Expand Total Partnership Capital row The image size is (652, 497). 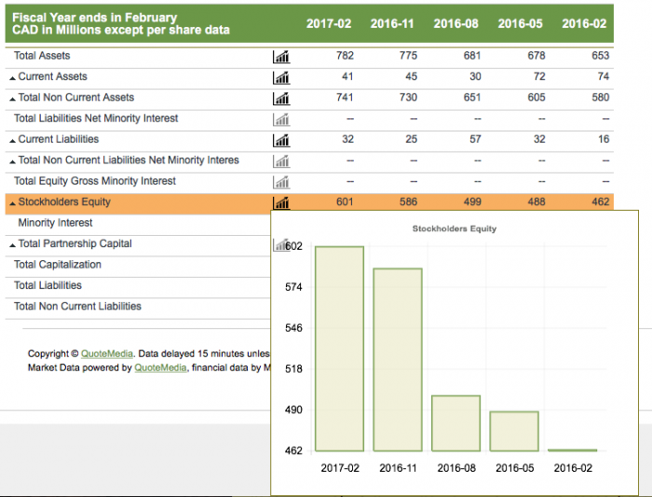tap(12, 244)
